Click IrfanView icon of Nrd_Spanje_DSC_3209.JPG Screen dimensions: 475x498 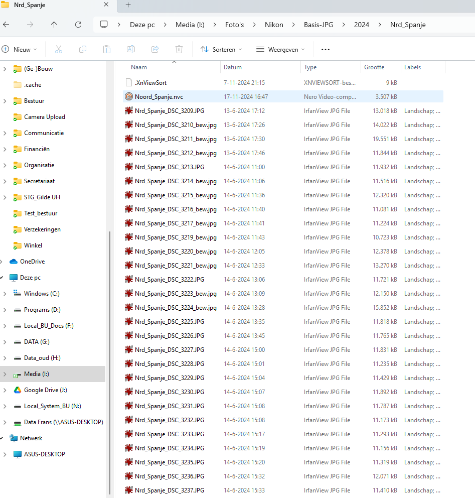click(128, 110)
